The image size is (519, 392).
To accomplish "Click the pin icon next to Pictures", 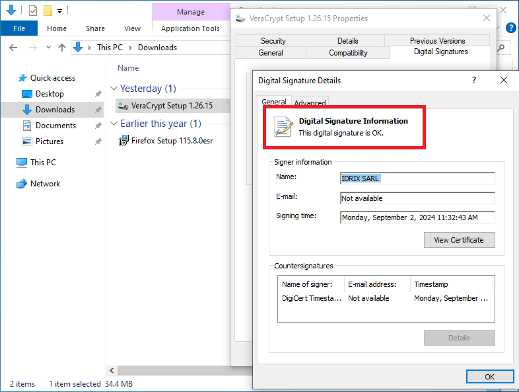I will 98,142.
